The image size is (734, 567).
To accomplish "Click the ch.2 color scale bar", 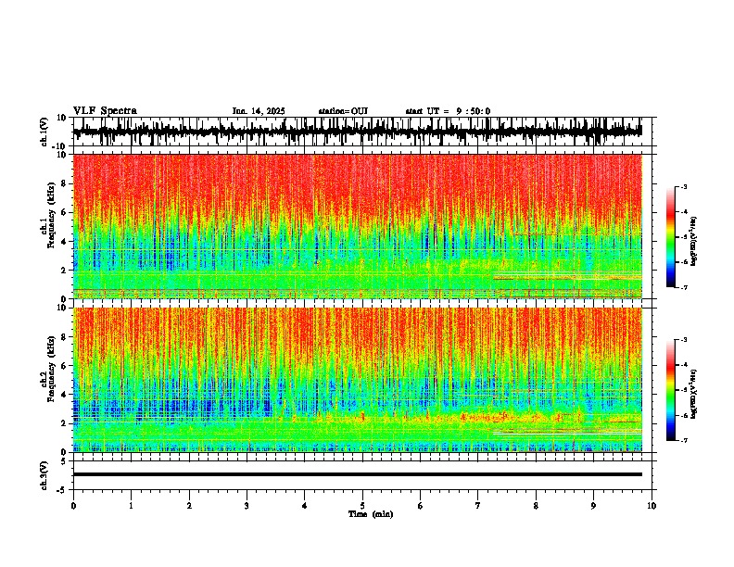I will pos(670,390).
